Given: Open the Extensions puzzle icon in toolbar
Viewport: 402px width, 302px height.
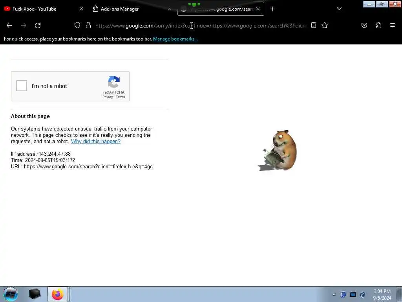Looking at the screenshot, I should [x=378, y=25].
